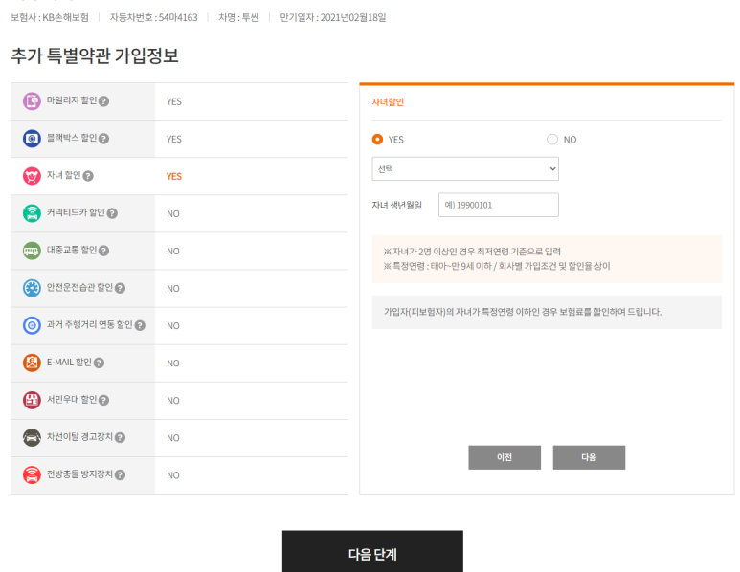Select the 마일리지 할인 row label
Image resolution: width=740 pixels, height=572 pixels.
tap(72, 100)
